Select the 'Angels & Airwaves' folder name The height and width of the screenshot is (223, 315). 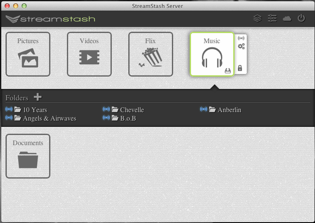tap(49, 118)
